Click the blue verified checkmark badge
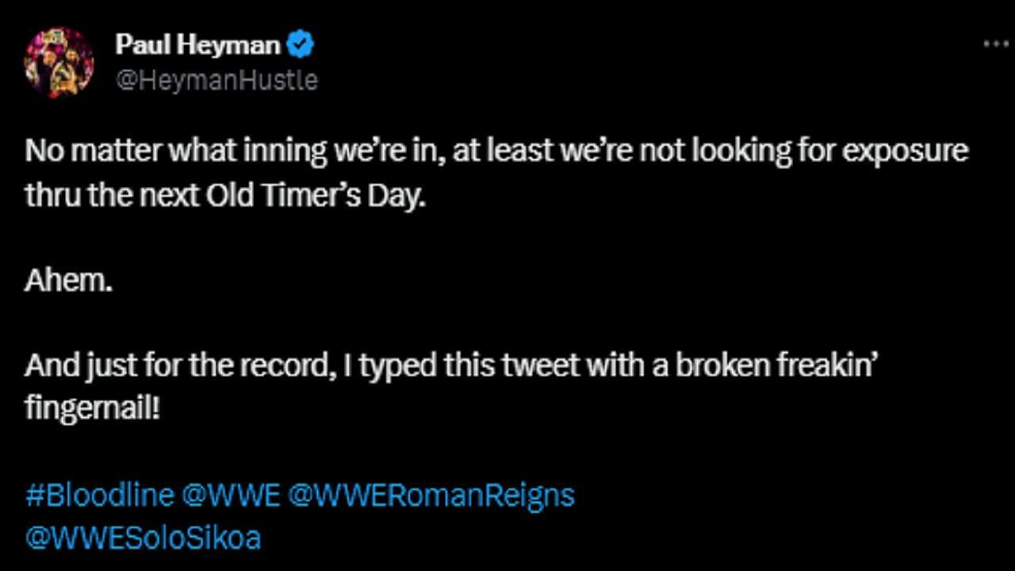Viewport: 1015px width, 571px height. pyautogui.click(x=301, y=45)
